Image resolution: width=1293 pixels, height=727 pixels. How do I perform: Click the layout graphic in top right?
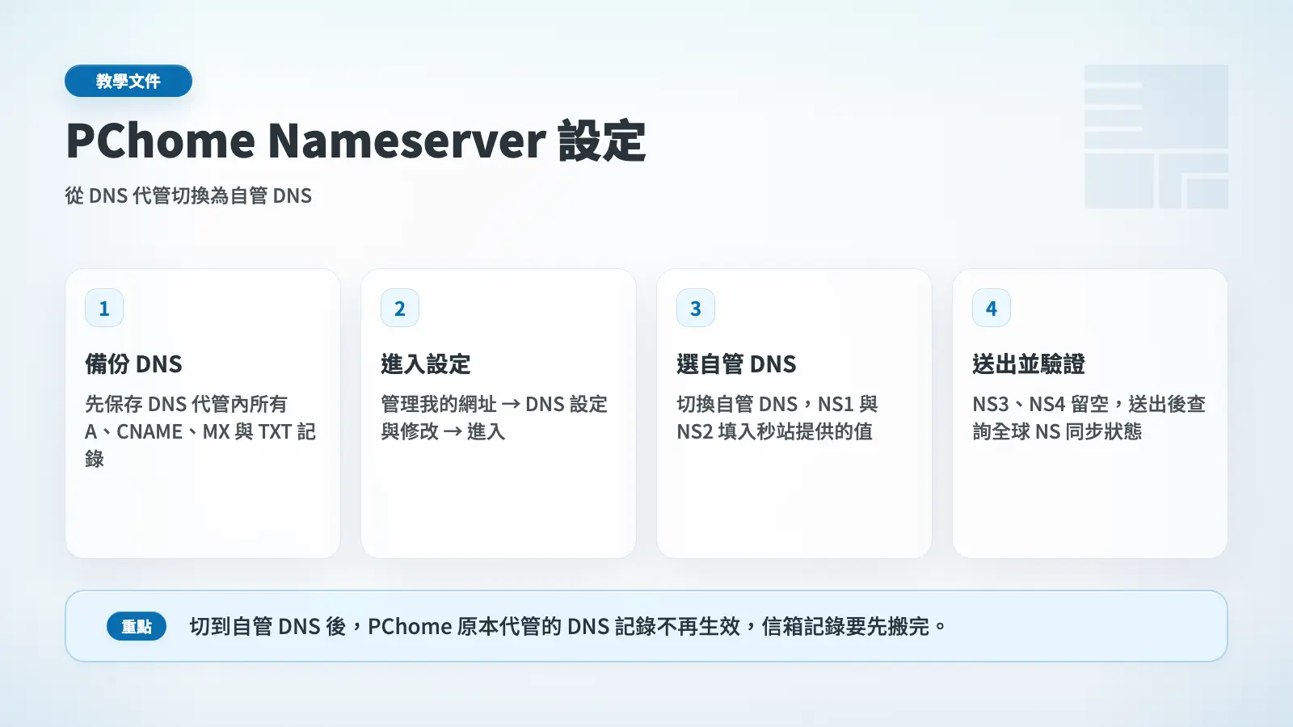pos(1156,137)
